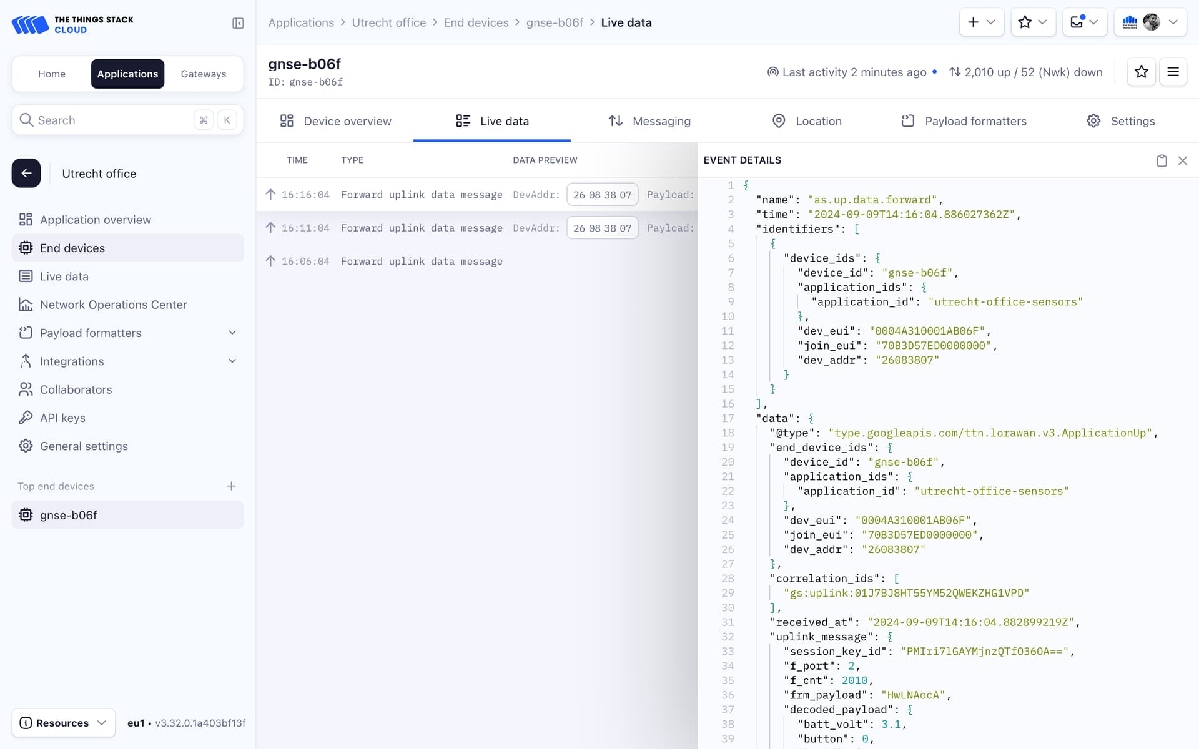Bookmark the device with the star button beside the hamburger menu
This screenshot has height=749, width=1199.
point(1141,72)
